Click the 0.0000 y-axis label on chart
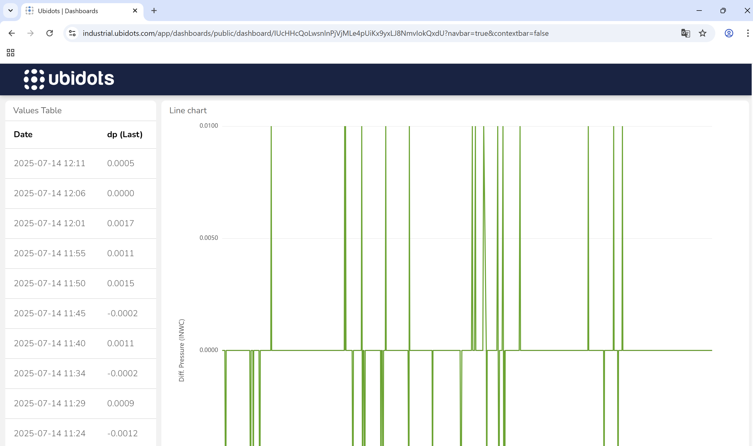 (x=209, y=350)
